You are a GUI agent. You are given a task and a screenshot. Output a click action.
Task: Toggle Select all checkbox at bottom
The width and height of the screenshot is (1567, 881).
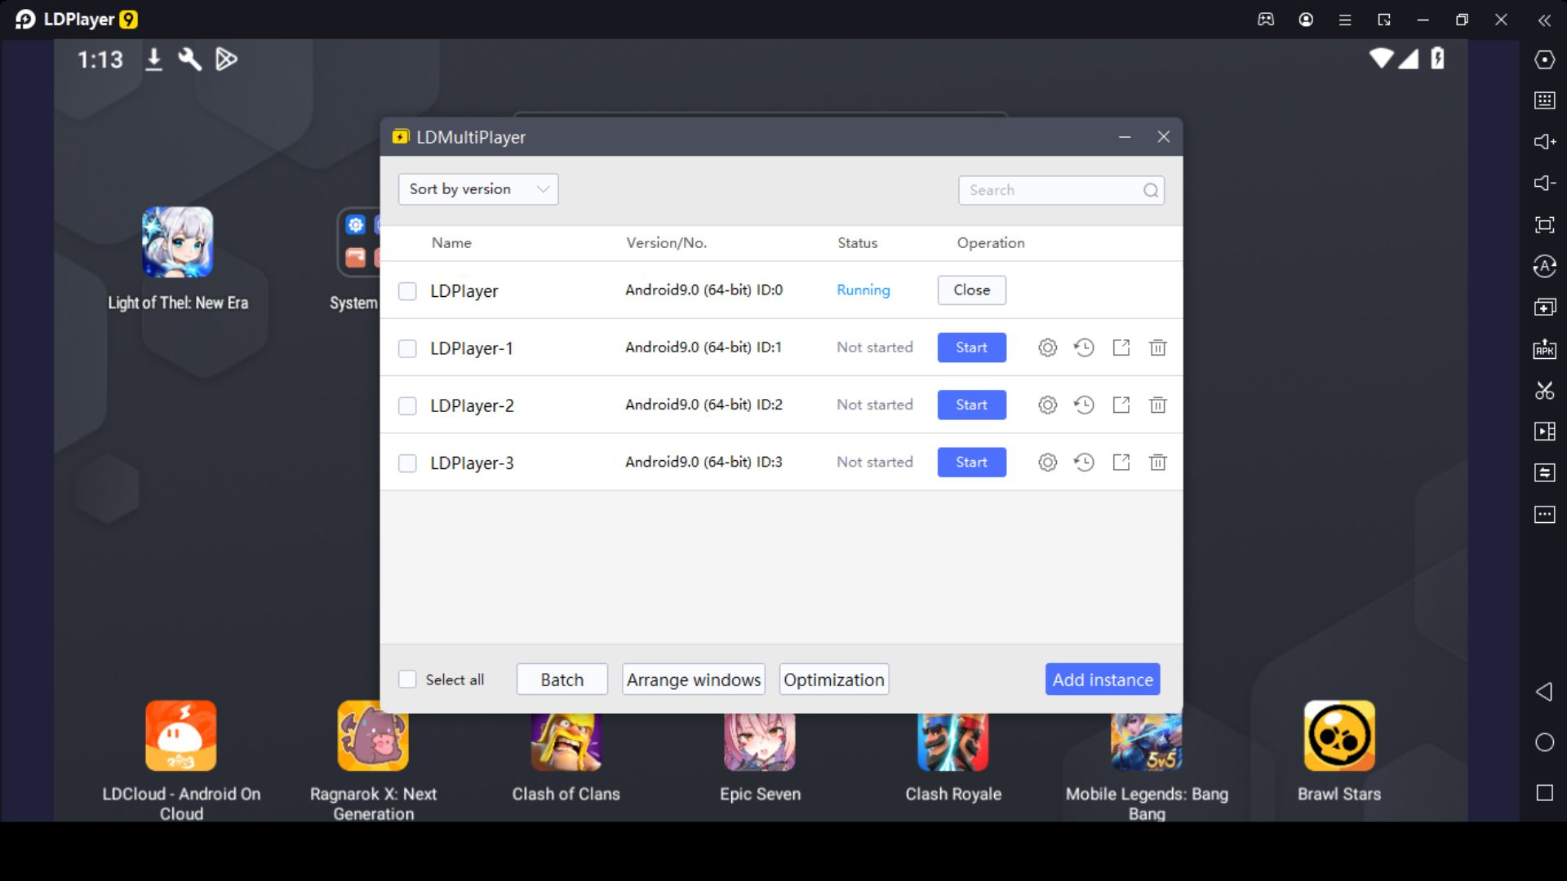pos(408,680)
